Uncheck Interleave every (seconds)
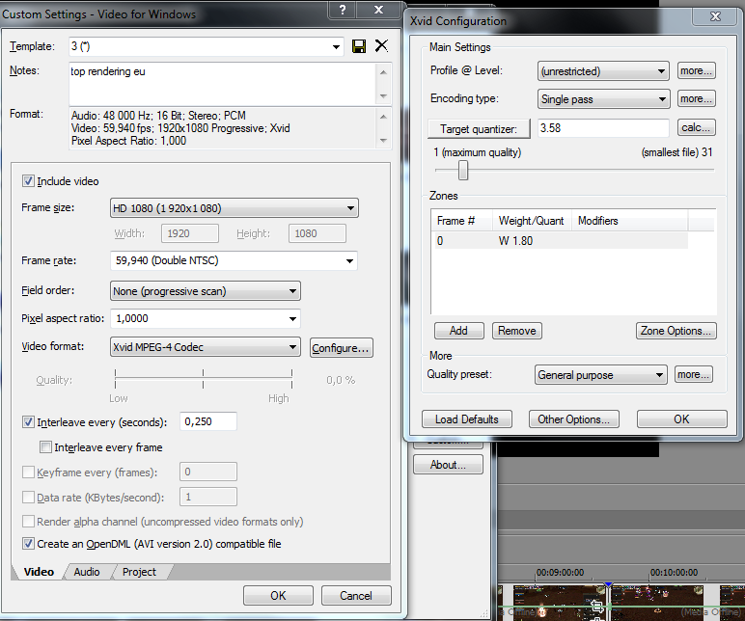 (x=28, y=421)
